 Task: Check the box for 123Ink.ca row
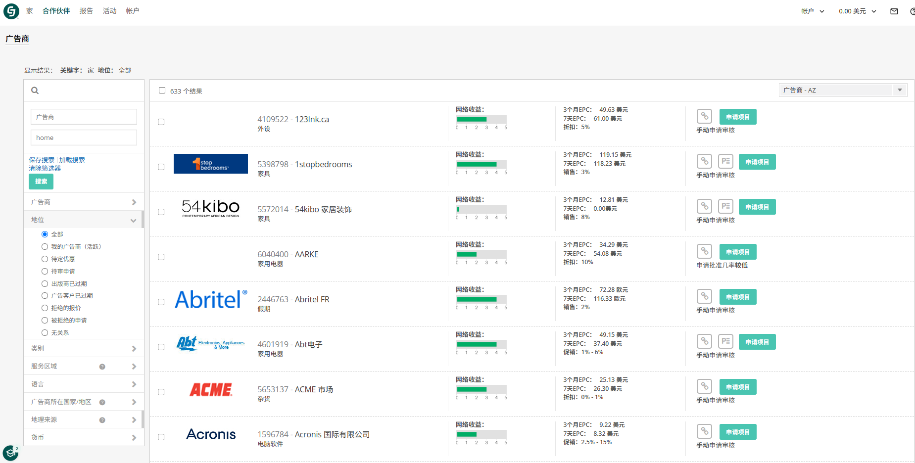(x=161, y=122)
